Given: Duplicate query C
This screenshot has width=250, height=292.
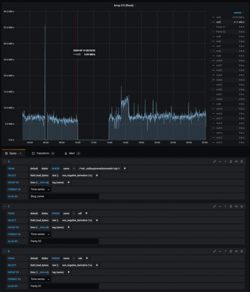Looking at the screenshot, I should (x=231, y=206).
